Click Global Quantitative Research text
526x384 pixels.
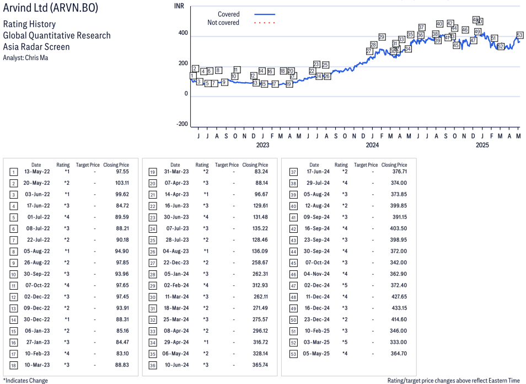(57, 35)
